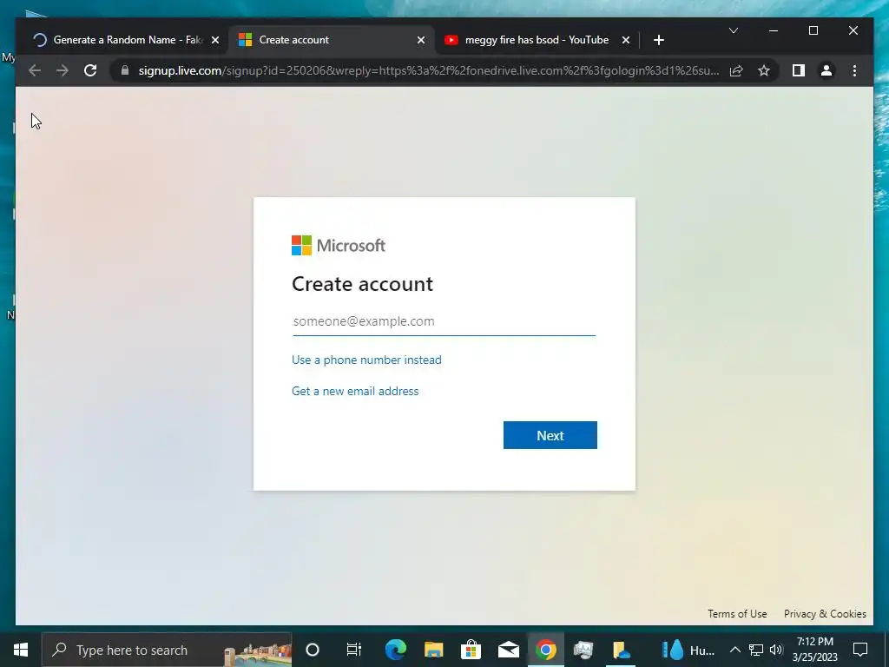The image size is (889, 667).
Task: Close the meggy fire has bsod tab
Action: [625, 40]
